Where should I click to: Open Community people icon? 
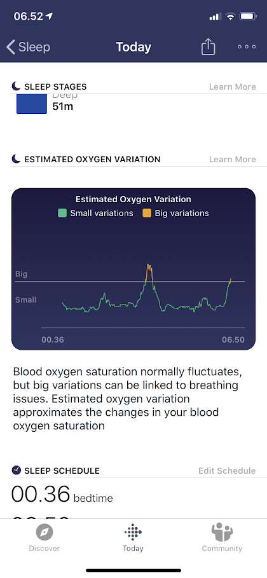[x=222, y=532]
